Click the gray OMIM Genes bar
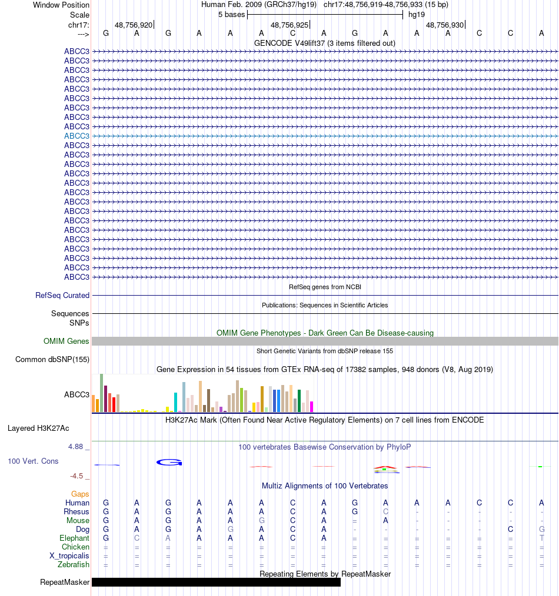559x596 pixels. click(x=325, y=341)
